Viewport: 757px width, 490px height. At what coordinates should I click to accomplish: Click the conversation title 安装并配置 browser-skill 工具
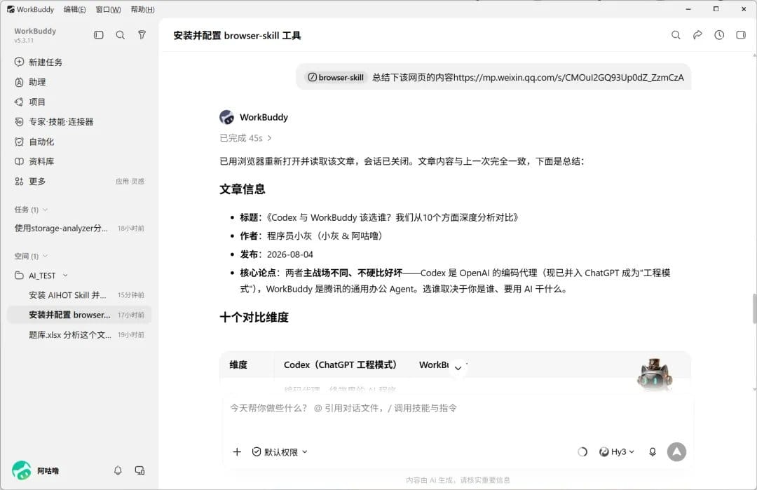237,35
